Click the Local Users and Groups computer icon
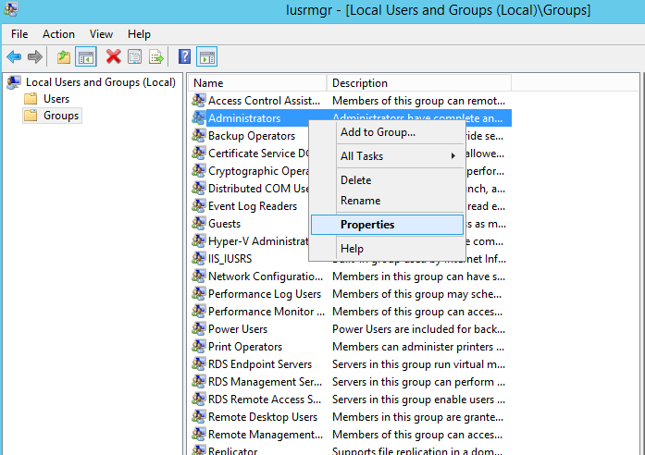 pos(14,82)
